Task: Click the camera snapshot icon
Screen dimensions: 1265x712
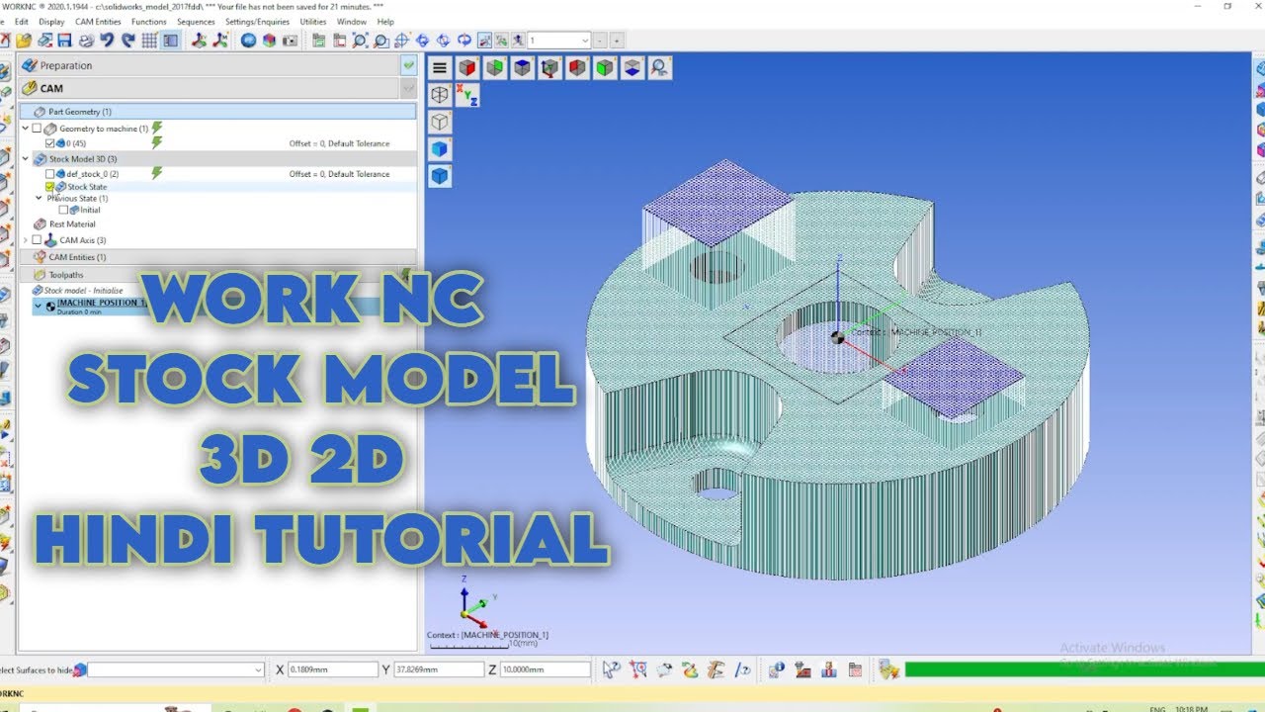Action: point(290,41)
